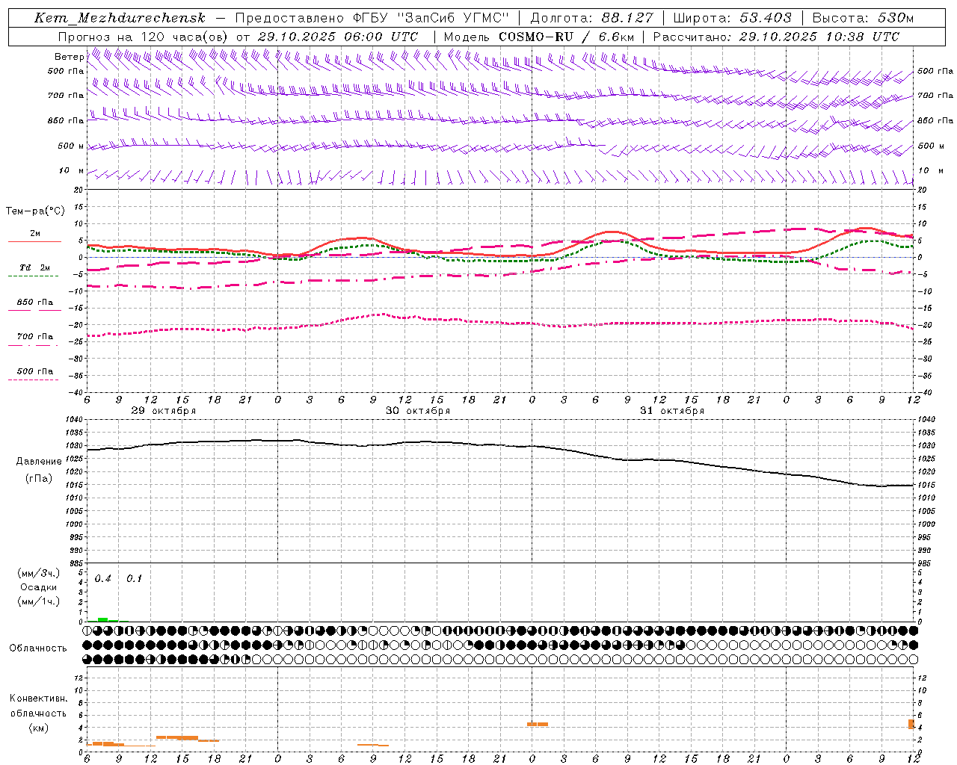
Task: Click the left '700 гПа' wind level label
Action: (66, 96)
